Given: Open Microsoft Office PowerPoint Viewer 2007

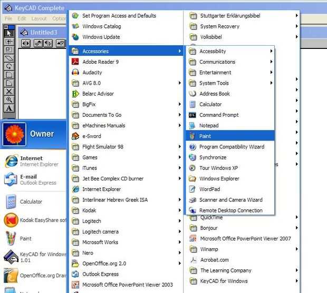Looking at the screenshot, I should (x=242, y=238).
